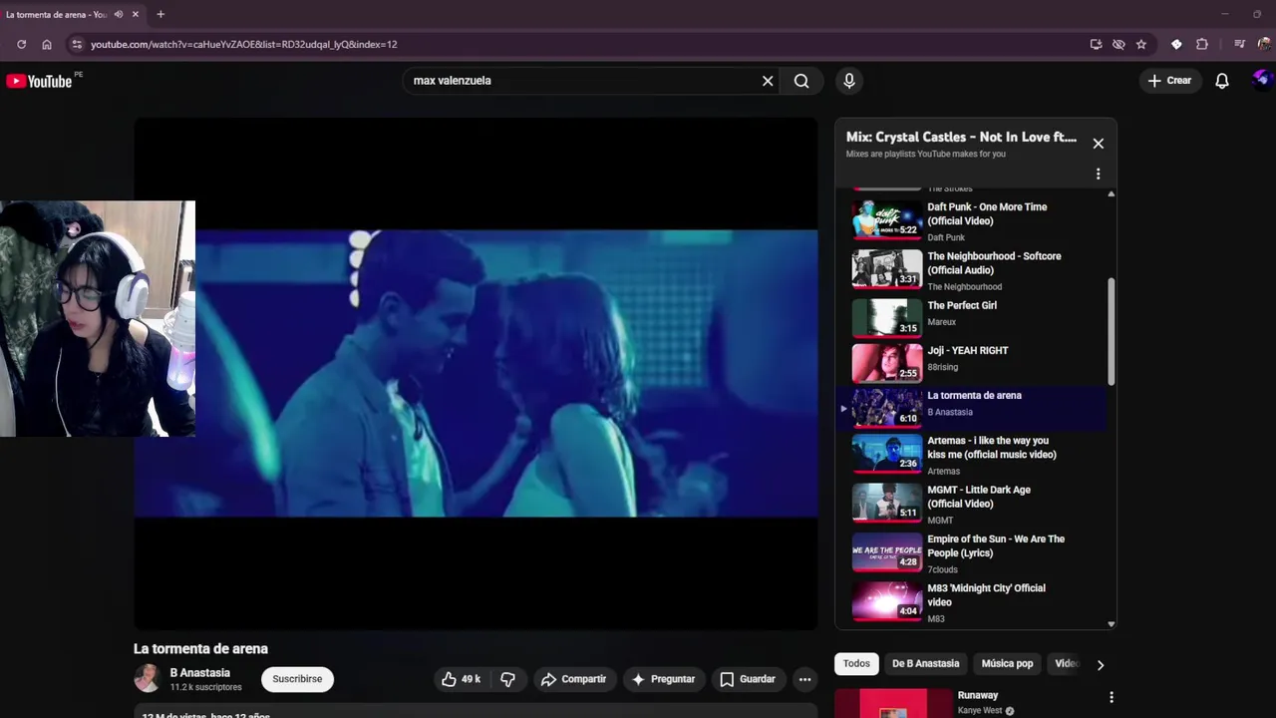
Task: Clear the search box with the X icon
Action: click(768, 81)
